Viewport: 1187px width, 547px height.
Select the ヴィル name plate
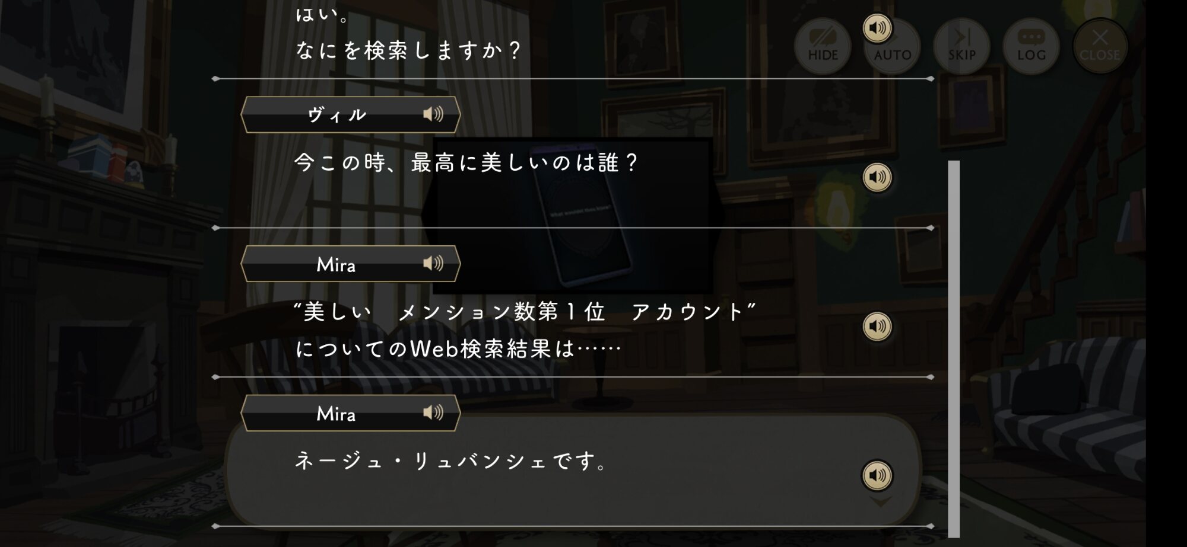pos(351,114)
